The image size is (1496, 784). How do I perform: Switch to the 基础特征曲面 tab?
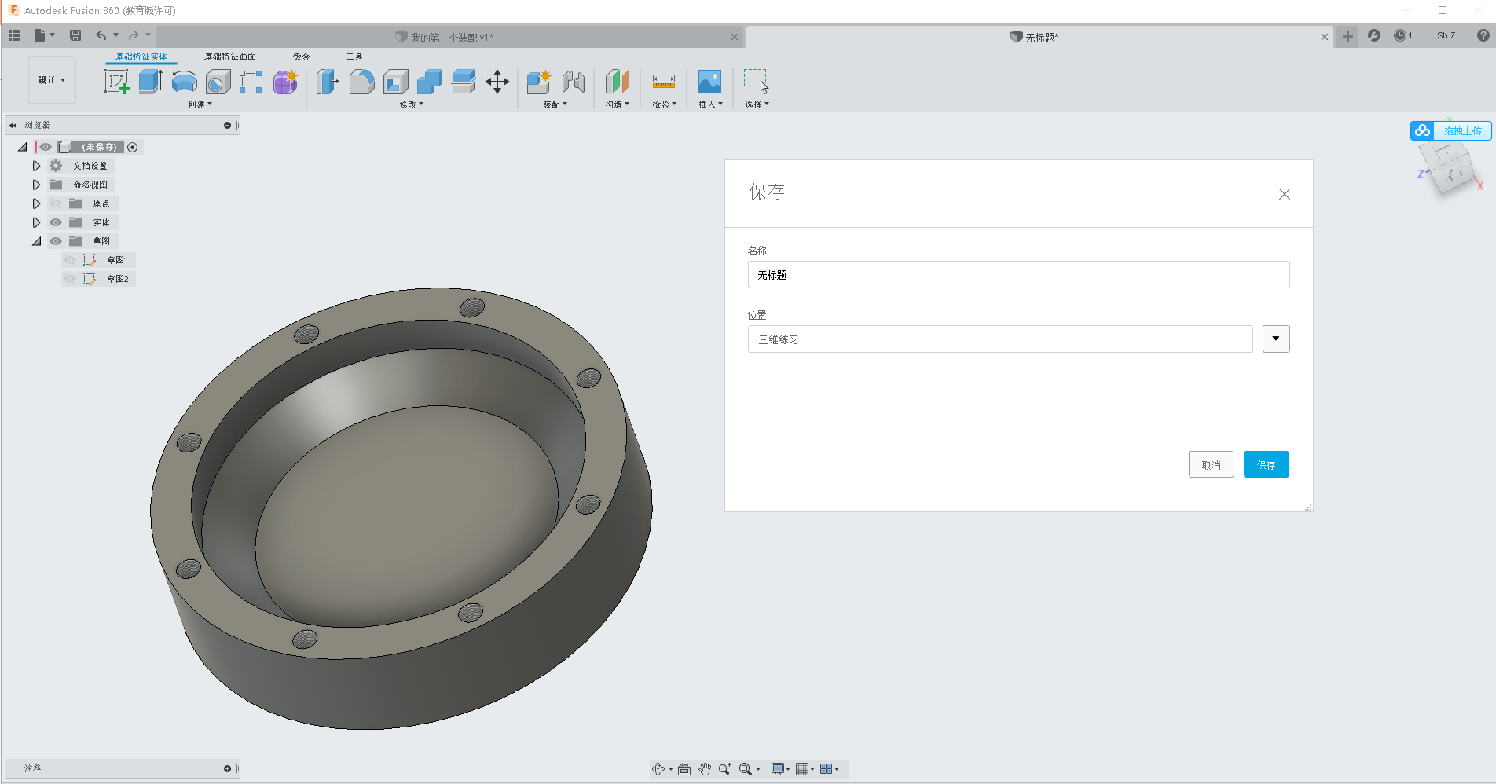point(229,57)
